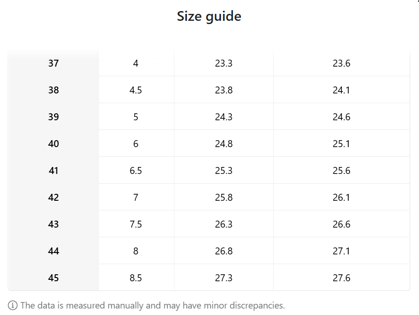Choose size 45 row label

pos(54,278)
